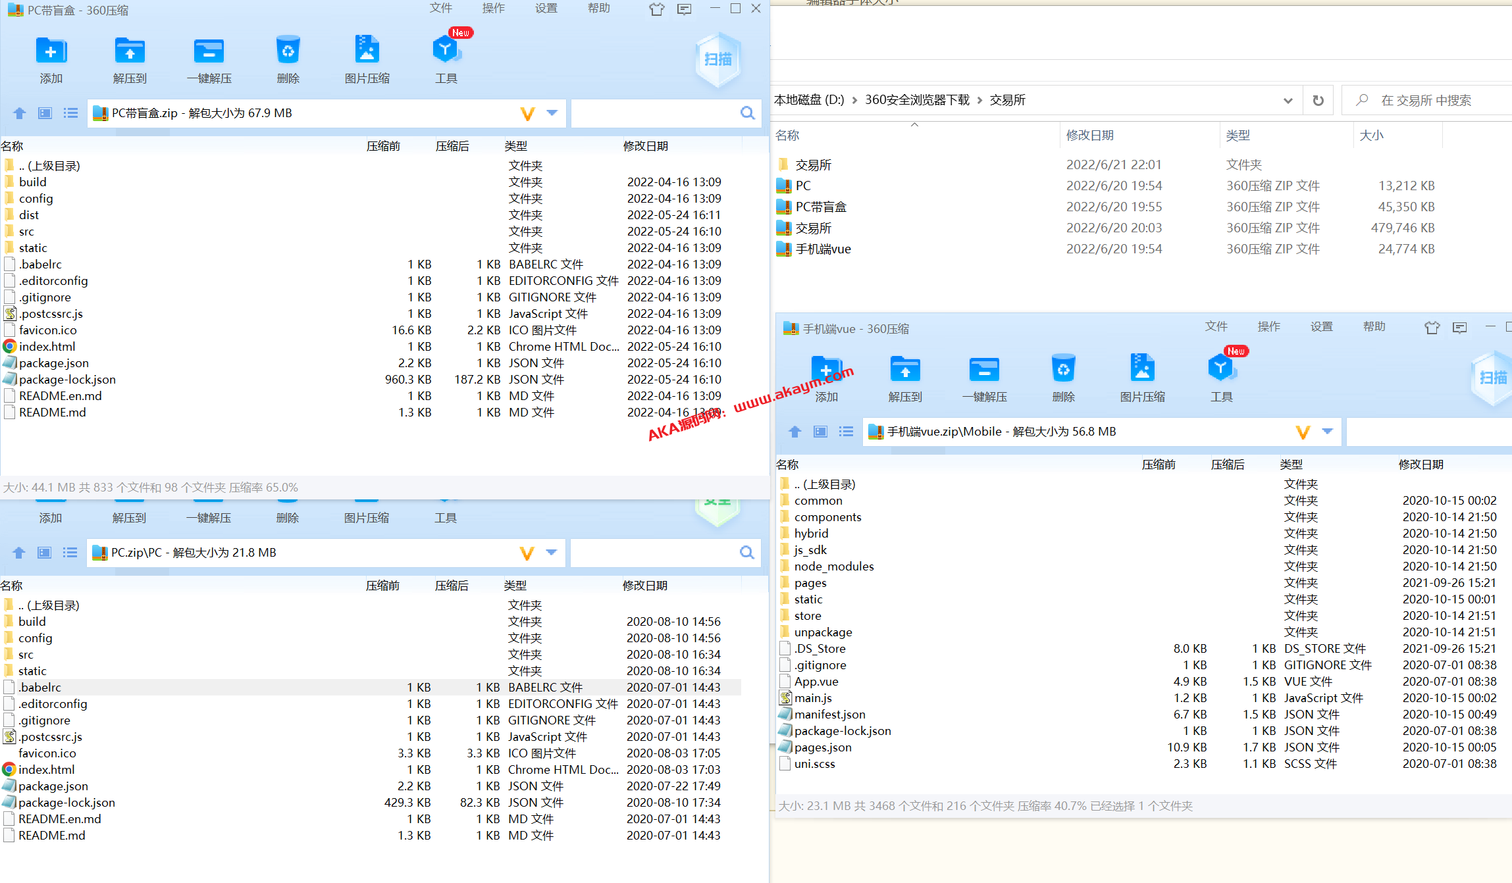Expand path dropdown arrow for PC带盲盒.zip
Viewport: 1512px width, 883px height.
pyautogui.click(x=552, y=113)
